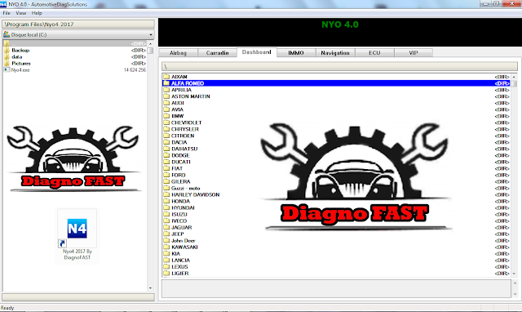Click the FIAT folder icon
This screenshot has height=312, width=522.
coord(166,168)
